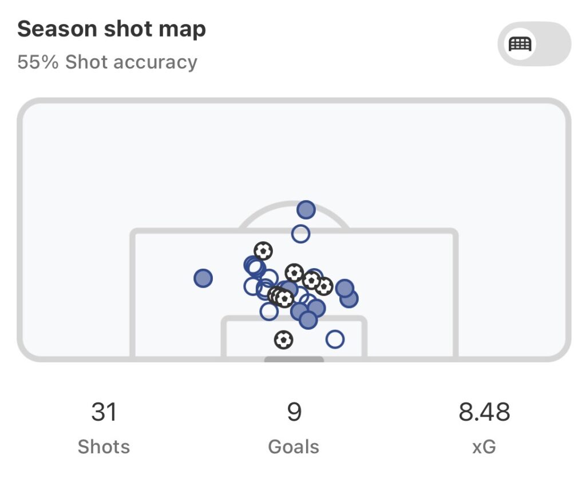The width and height of the screenshot is (586, 479).
Task: Click the isolated far-left filled shot marker
Action: click(203, 278)
